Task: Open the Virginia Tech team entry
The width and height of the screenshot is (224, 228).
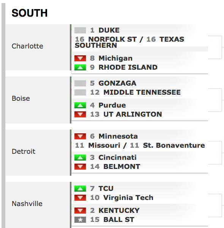Action: [128, 198]
